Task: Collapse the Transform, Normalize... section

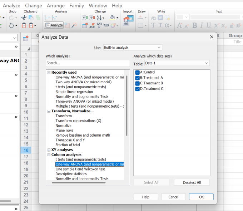Action: click(x=49, y=111)
